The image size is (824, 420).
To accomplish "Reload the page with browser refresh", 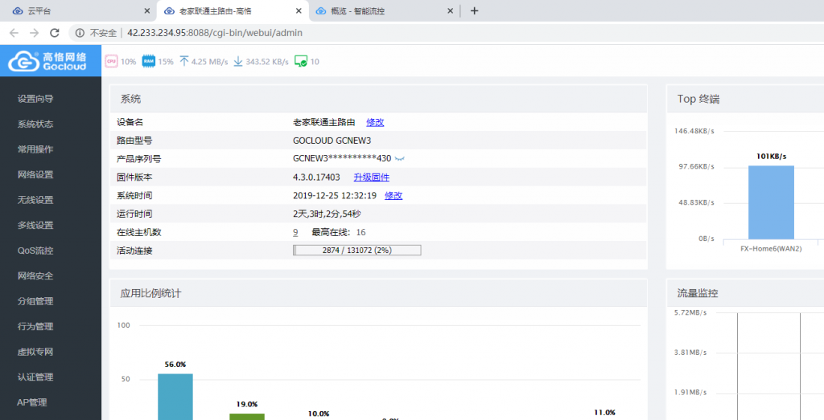I will [x=55, y=33].
